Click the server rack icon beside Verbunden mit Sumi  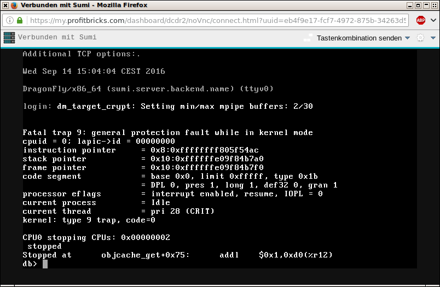[9, 38]
